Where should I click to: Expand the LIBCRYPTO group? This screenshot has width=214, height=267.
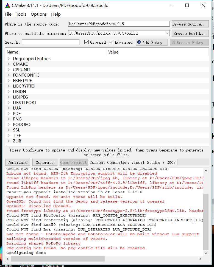click(x=9, y=86)
